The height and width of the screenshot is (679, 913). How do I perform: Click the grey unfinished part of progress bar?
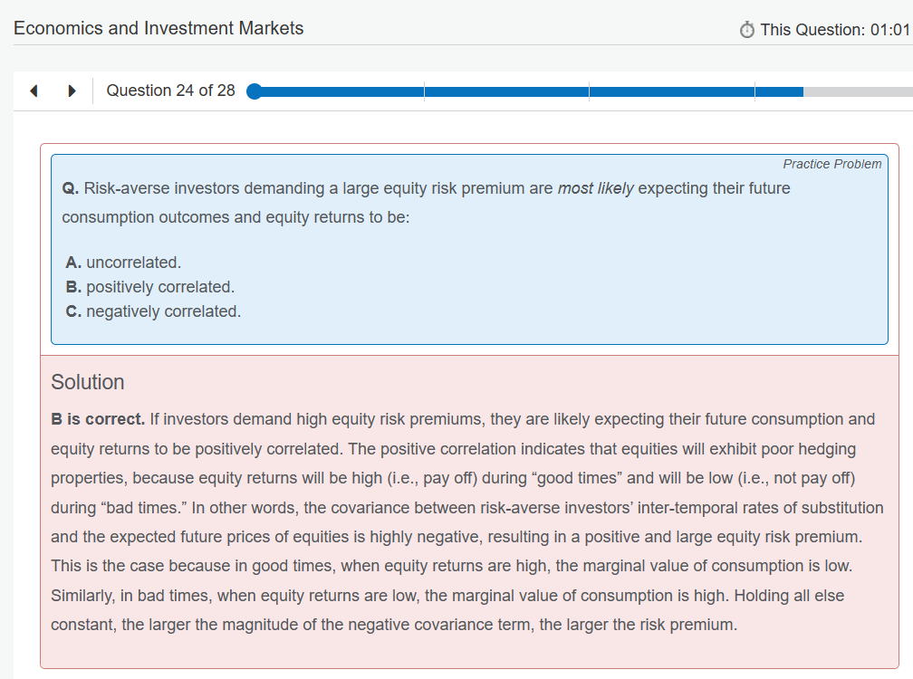click(856, 91)
